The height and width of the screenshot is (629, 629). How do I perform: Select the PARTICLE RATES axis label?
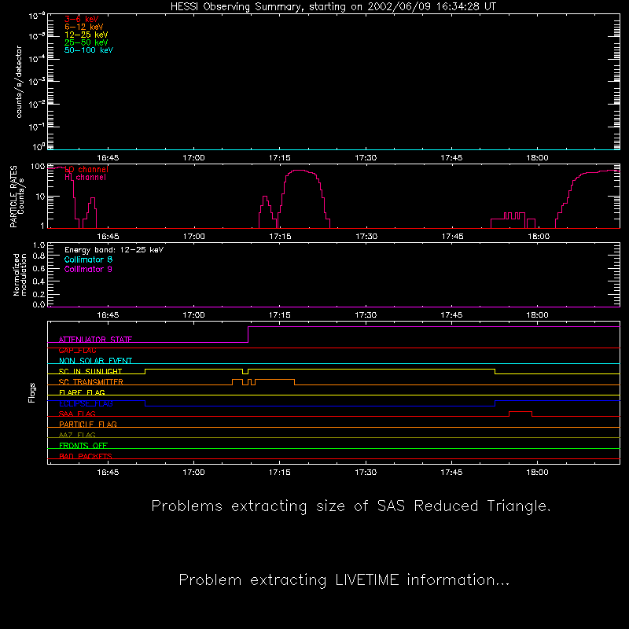click(13, 197)
